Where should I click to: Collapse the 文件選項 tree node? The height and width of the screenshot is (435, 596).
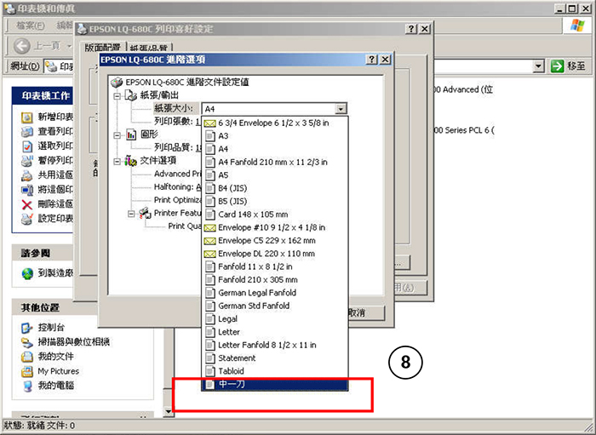click(117, 162)
